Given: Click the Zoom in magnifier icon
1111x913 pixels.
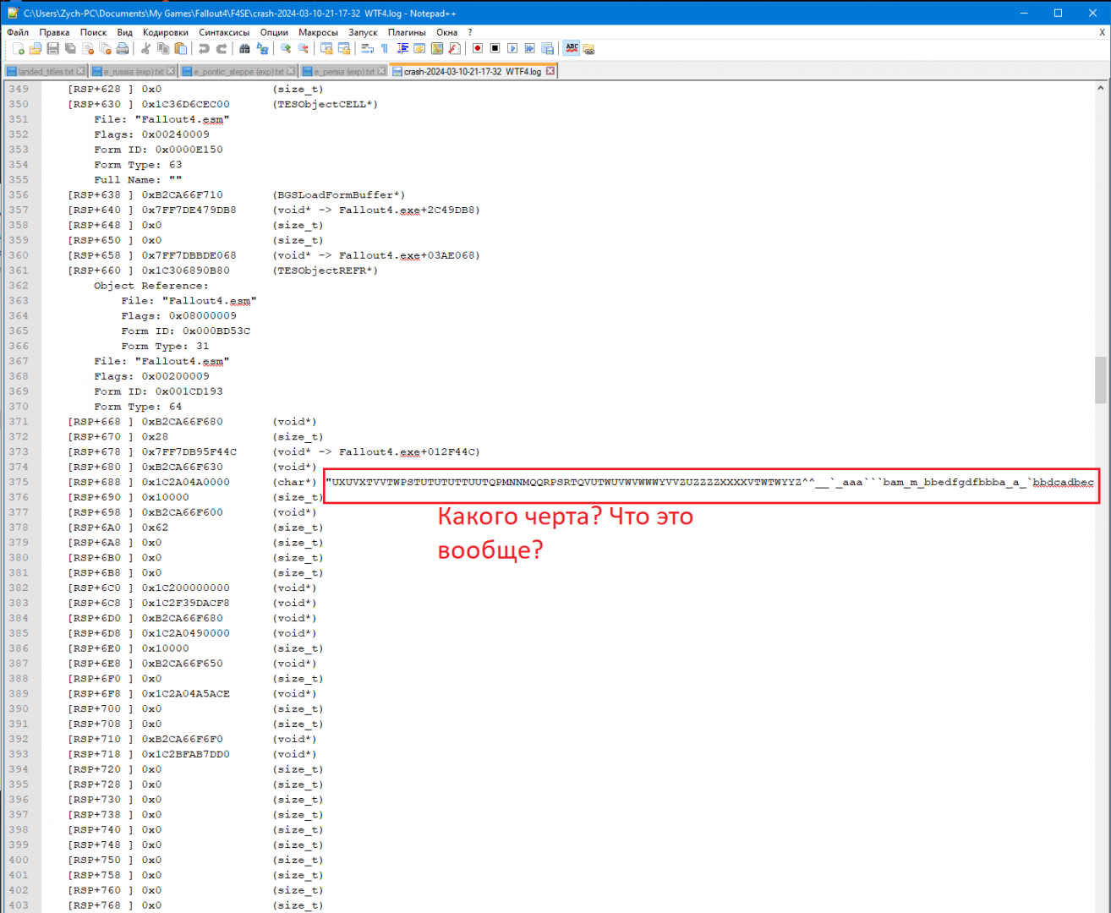Looking at the screenshot, I should [x=286, y=49].
